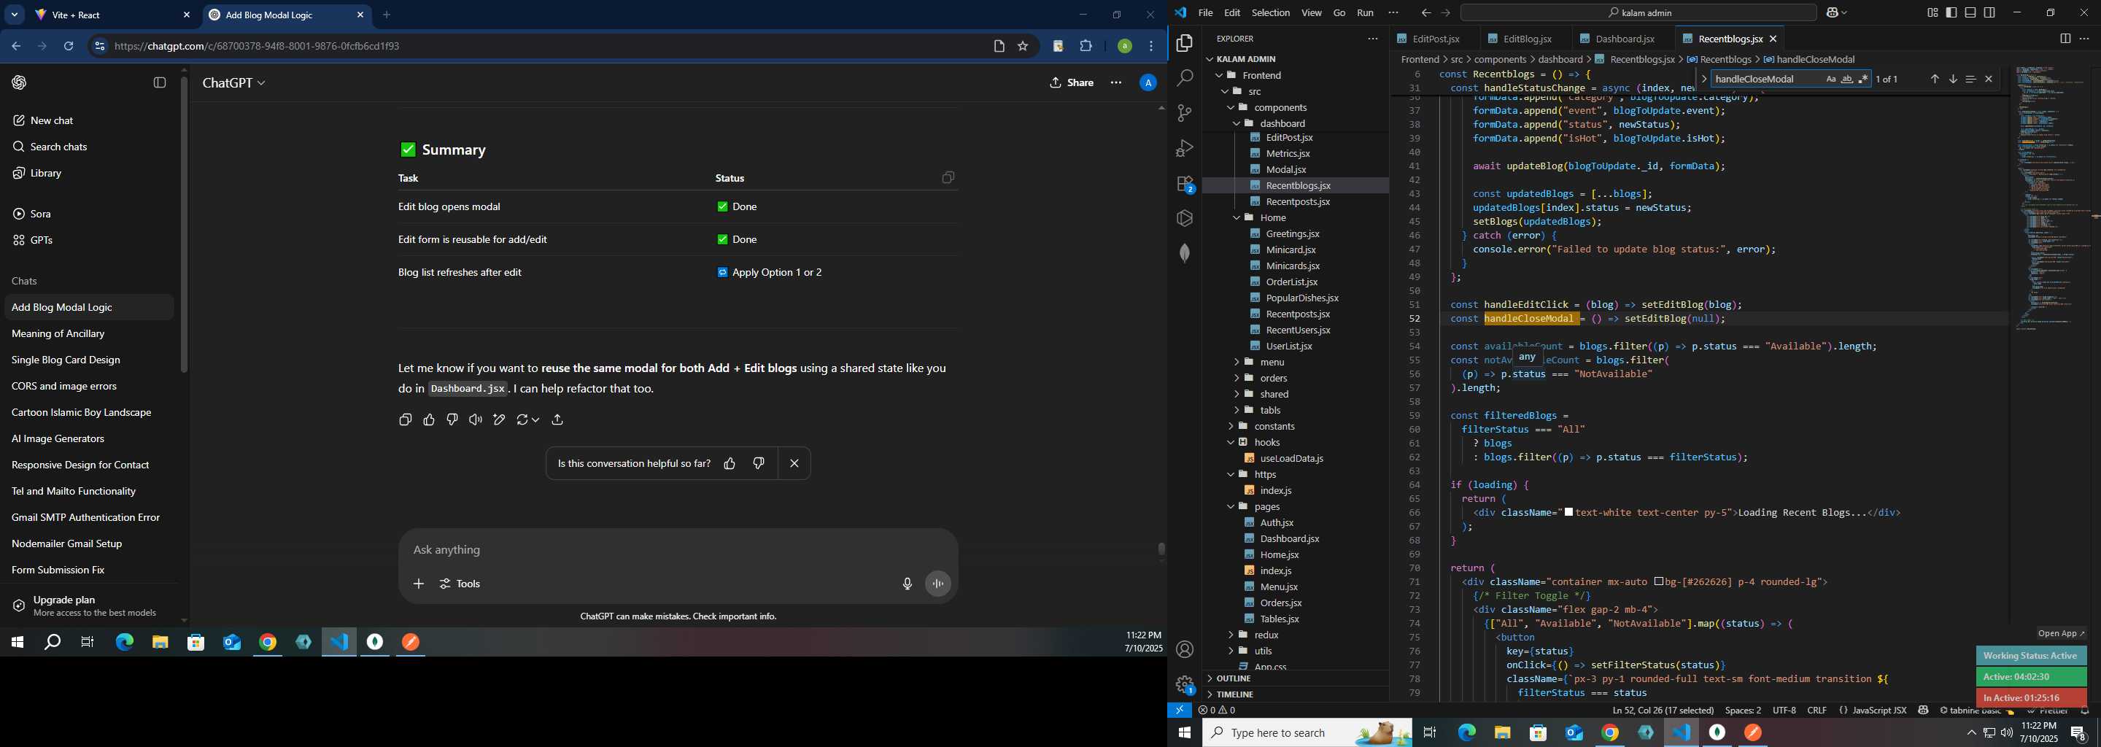Click the ChatGPT logo icon
This screenshot has height=747, width=2101.
click(20, 82)
